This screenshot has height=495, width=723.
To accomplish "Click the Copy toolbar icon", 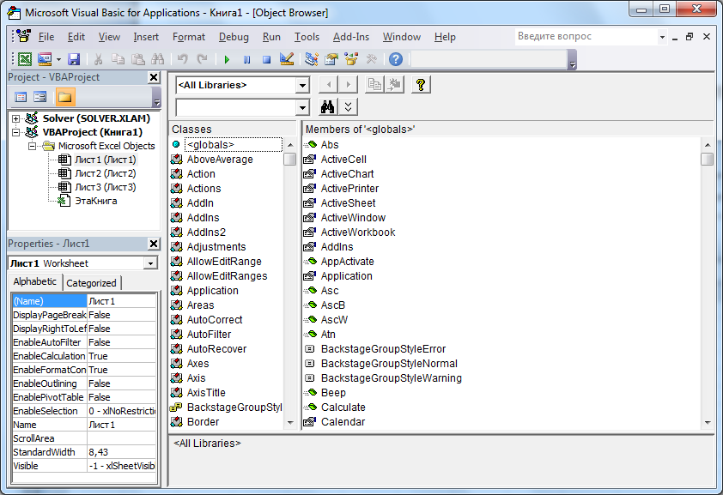I will tap(118, 59).
